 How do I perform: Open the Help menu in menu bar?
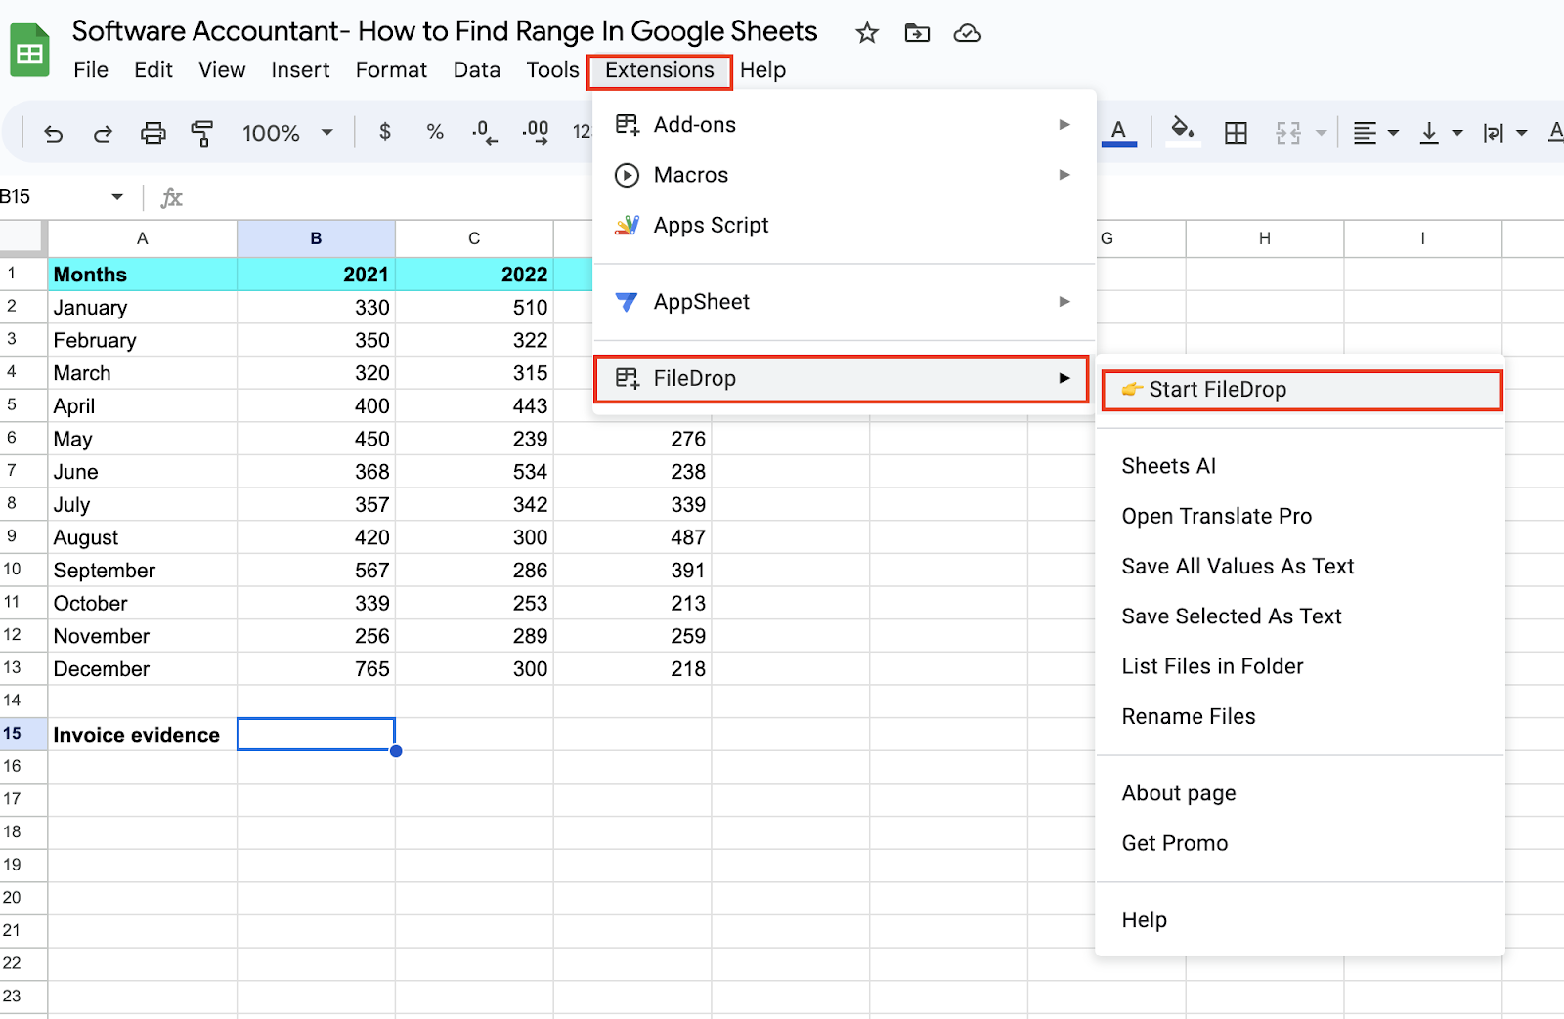[x=762, y=70]
